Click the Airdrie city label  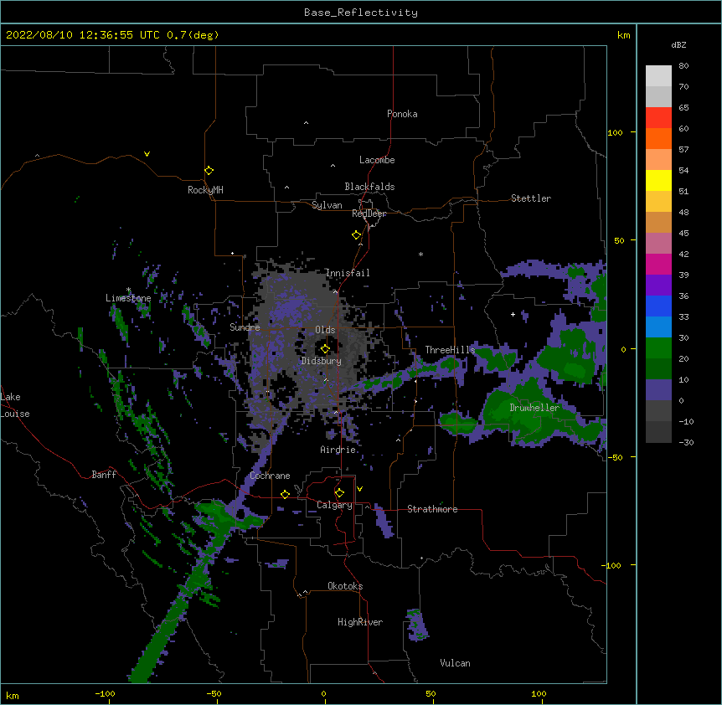[338, 450]
